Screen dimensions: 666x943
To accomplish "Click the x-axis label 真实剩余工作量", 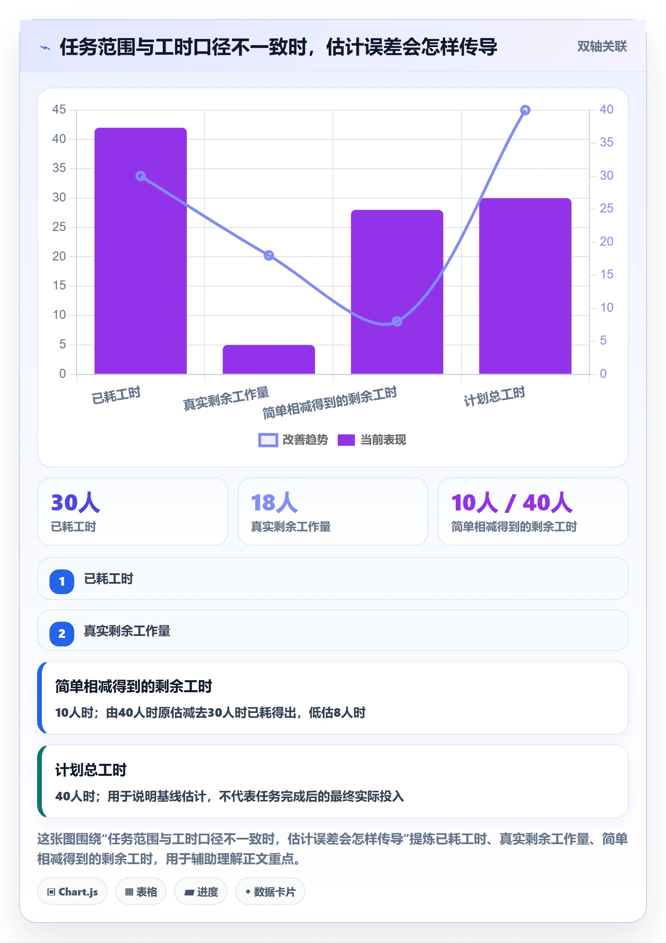I will click(x=226, y=398).
